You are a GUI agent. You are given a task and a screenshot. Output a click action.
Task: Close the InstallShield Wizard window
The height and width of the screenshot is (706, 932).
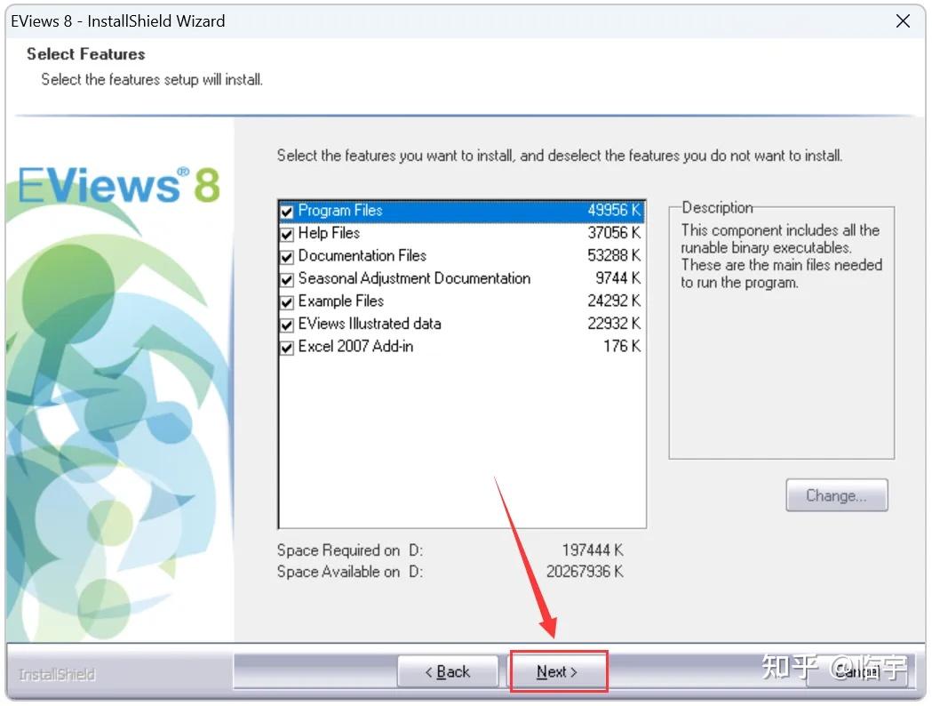pos(903,20)
